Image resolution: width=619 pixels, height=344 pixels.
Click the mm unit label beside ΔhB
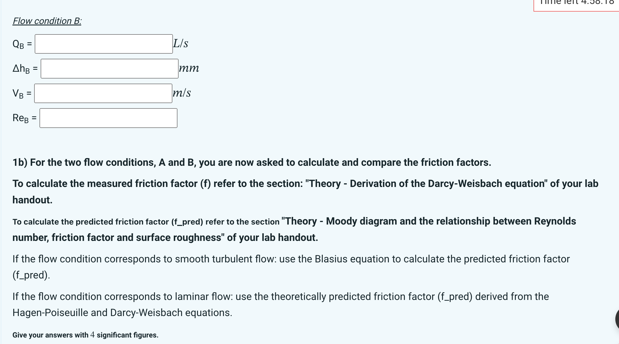coord(189,68)
